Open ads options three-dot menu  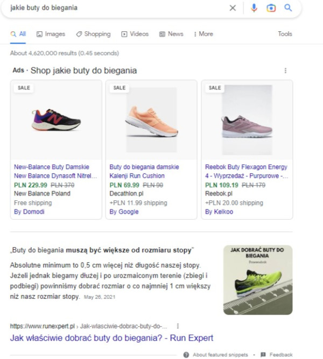click(x=285, y=71)
